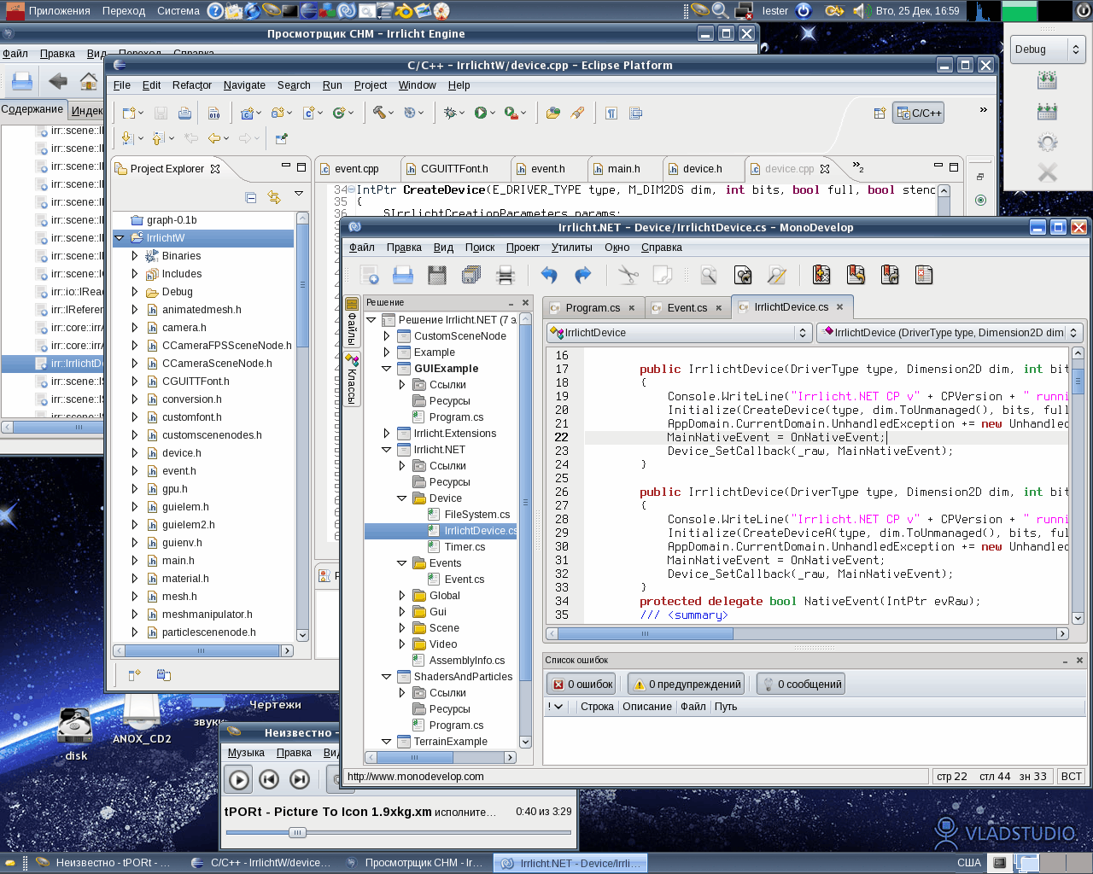Click Eclipse Print icon in toolbar
1093x874 pixels.
pyautogui.click(x=184, y=113)
